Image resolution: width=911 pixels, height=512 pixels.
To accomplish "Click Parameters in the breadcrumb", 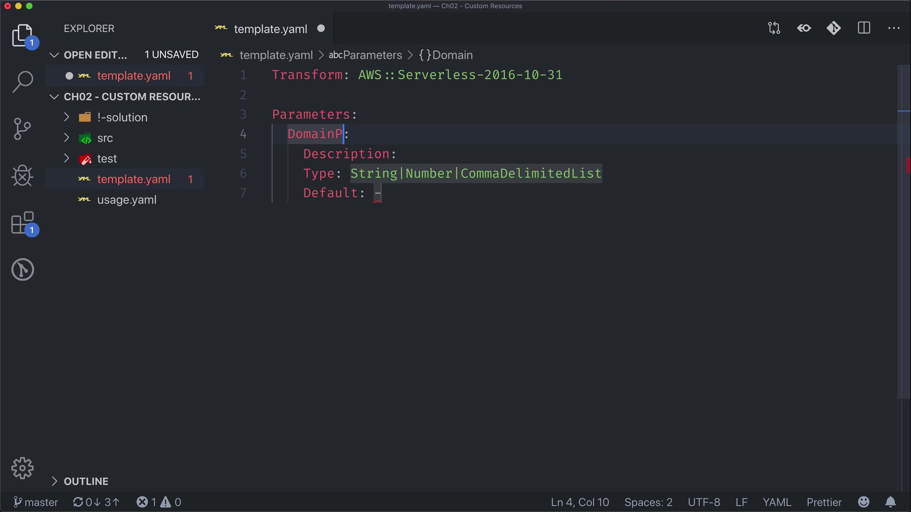I will (x=372, y=55).
